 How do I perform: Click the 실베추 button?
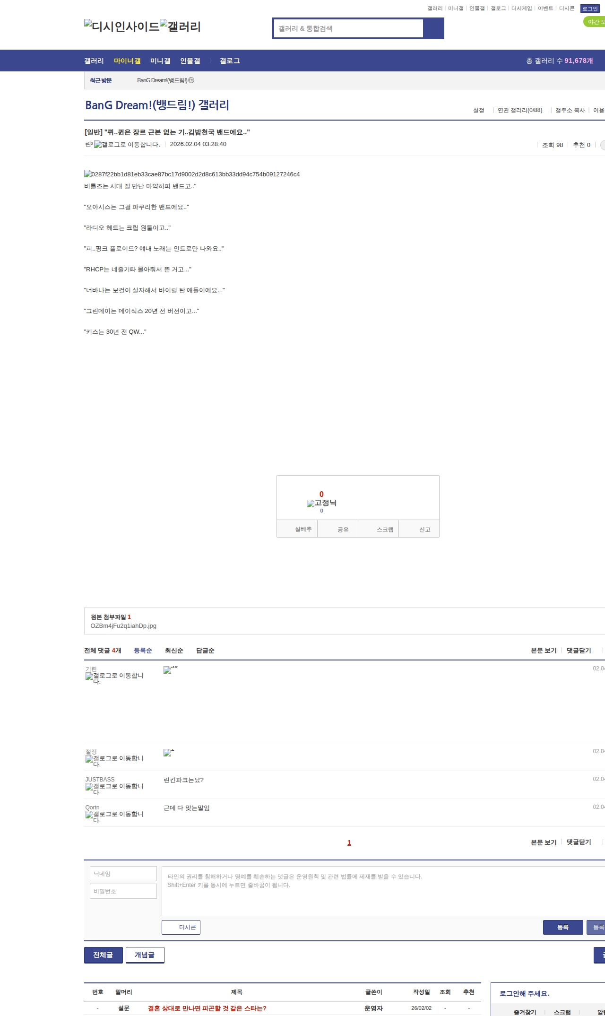[297, 529]
